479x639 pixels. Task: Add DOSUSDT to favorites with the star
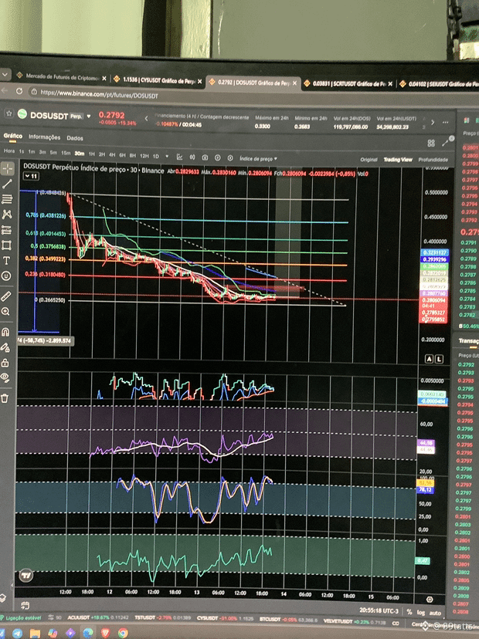(9, 113)
